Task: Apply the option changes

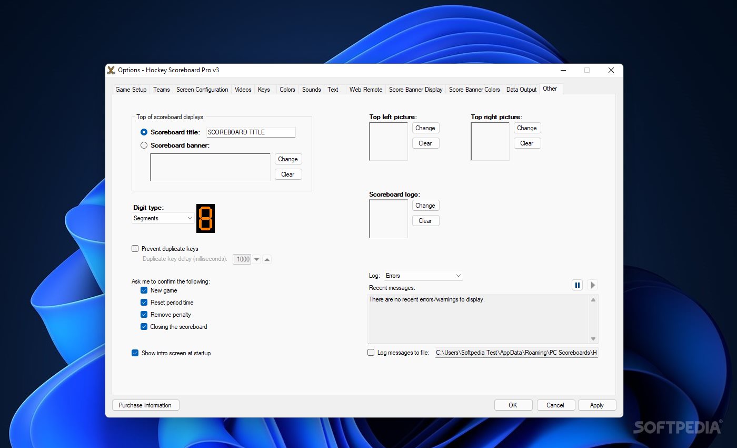Action: 597,405
